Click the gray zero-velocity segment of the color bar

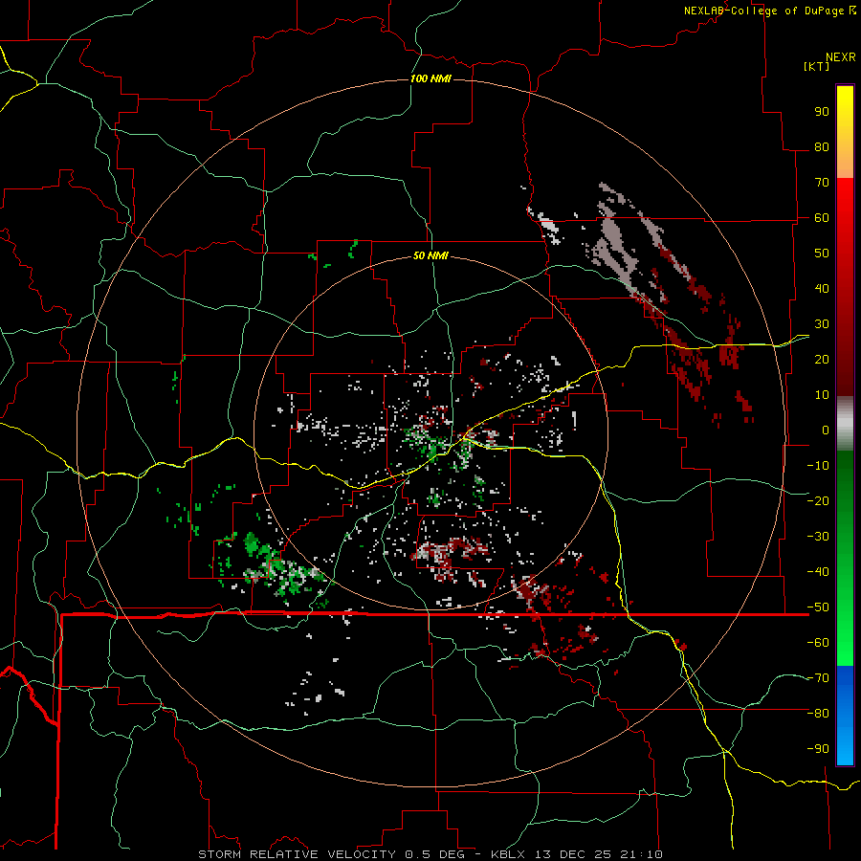point(845,424)
